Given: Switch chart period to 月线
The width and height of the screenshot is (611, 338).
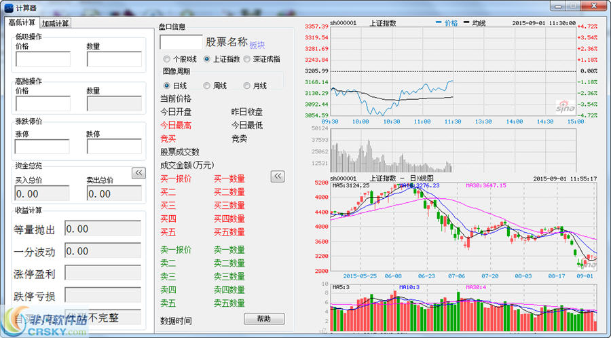Looking at the screenshot, I should (x=247, y=86).
